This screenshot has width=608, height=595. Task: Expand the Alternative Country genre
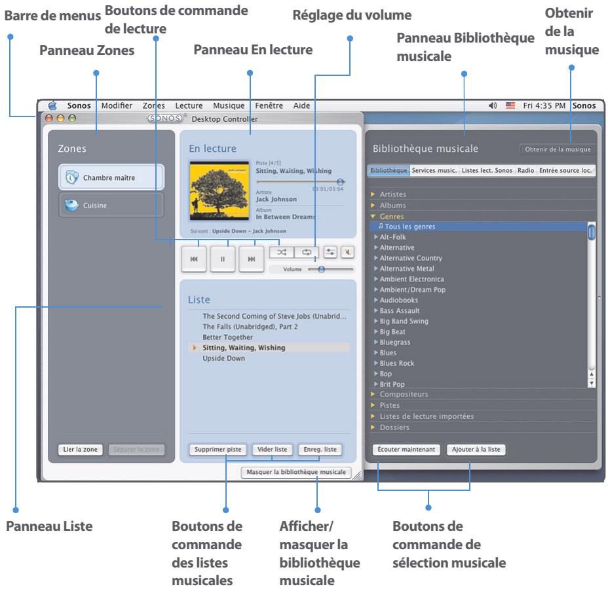(x=375, y=258)
